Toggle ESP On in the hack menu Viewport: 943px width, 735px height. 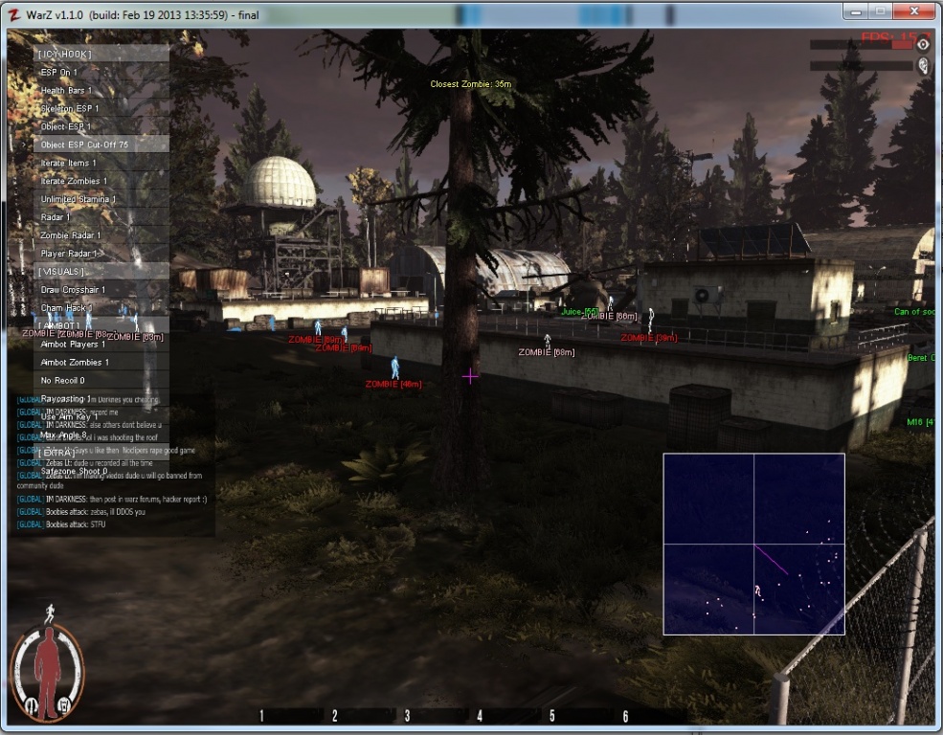(101, 72)
